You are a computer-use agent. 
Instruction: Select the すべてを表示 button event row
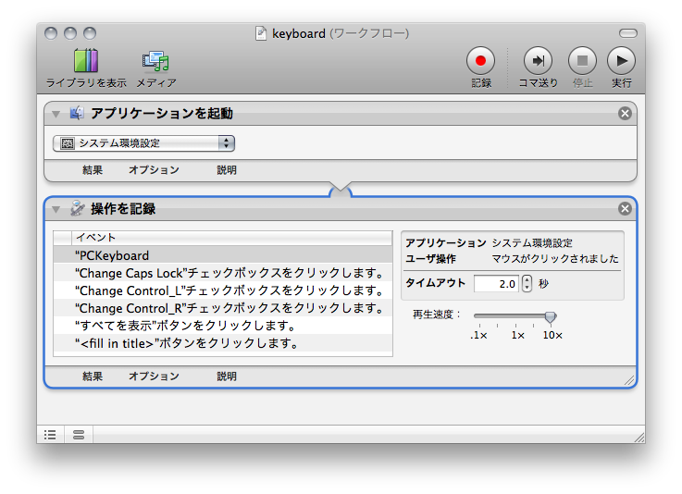point(223,326)
